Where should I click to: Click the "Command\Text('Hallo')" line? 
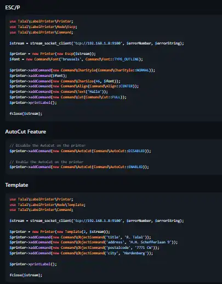point(59,92)
